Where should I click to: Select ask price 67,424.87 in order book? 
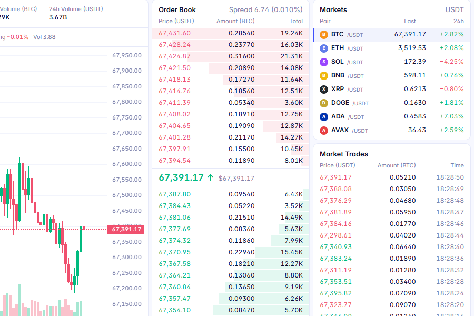174,56
